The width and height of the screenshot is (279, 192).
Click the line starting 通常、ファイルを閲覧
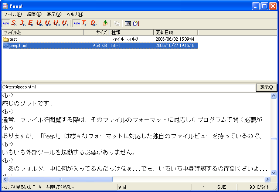coord(132,120)
